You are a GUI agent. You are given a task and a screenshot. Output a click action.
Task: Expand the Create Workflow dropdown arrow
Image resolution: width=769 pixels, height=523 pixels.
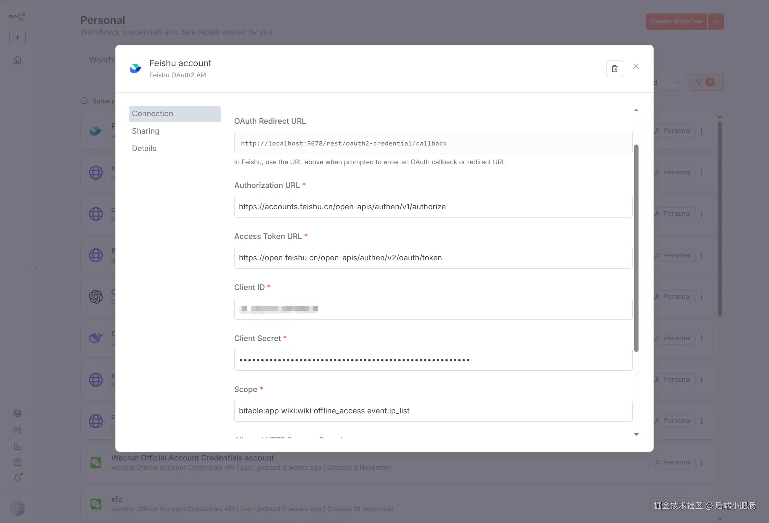(x=715, y=21)
